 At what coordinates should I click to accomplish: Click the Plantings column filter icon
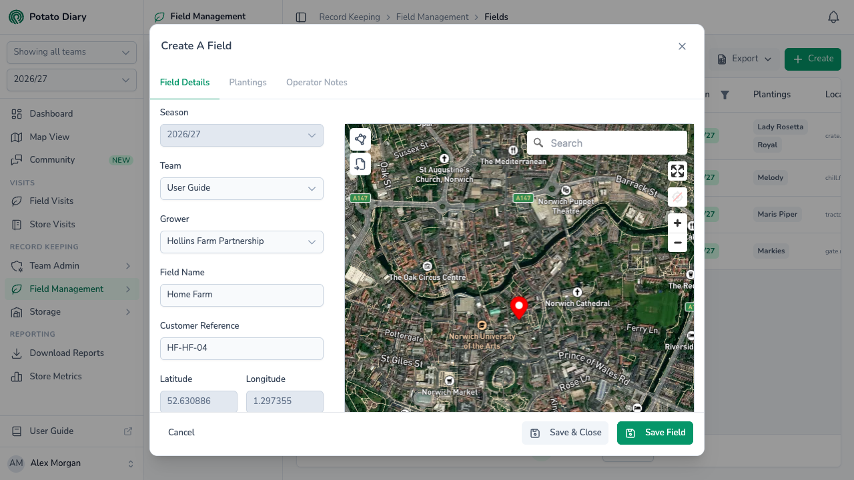pyautogui.click(x=725, y=95)
